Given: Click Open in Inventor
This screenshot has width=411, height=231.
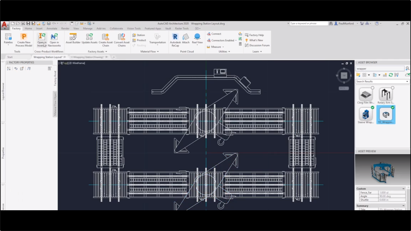Looking at the screenshot, I should click(x=42, y=40).
